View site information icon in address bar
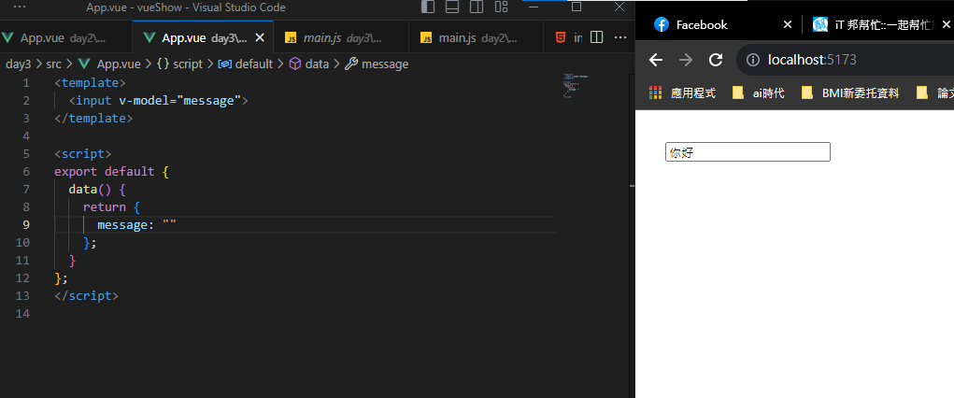 pos(753,60)
